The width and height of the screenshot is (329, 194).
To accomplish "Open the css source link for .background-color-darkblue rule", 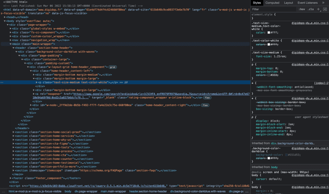I will coord(310,149).
